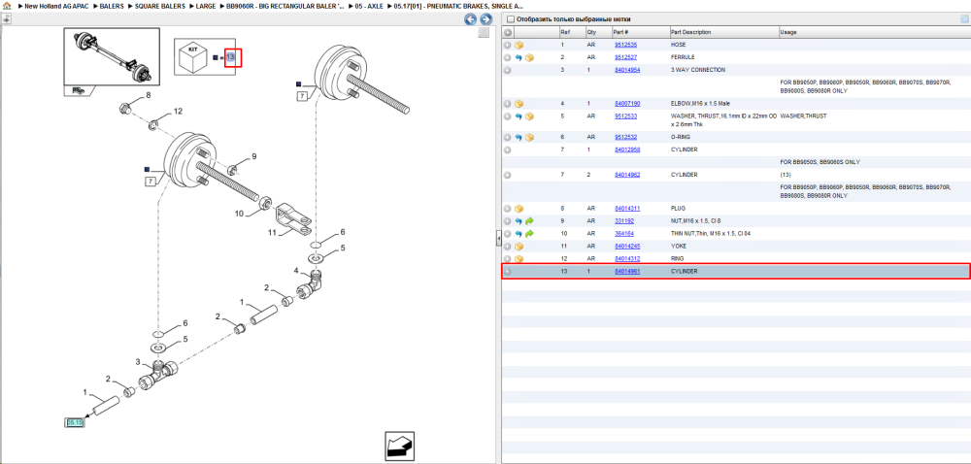
Task: Open the SQUARE BALERS breadcrumb
Action: pos(160,6)
